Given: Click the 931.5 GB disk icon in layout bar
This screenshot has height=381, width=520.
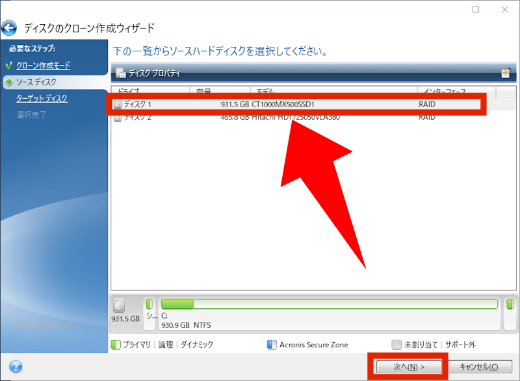Looking at the screenshot, I should click(119, 306).
